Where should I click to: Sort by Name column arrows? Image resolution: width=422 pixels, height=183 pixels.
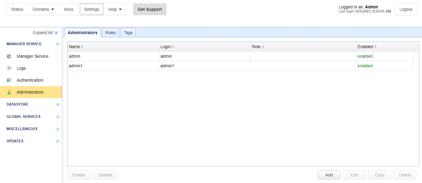point(83,47)
